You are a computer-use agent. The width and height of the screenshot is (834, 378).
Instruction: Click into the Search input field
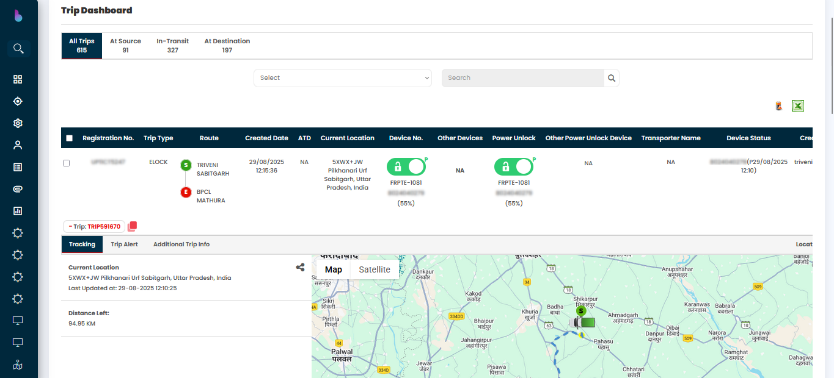click(x=522, y=78)
